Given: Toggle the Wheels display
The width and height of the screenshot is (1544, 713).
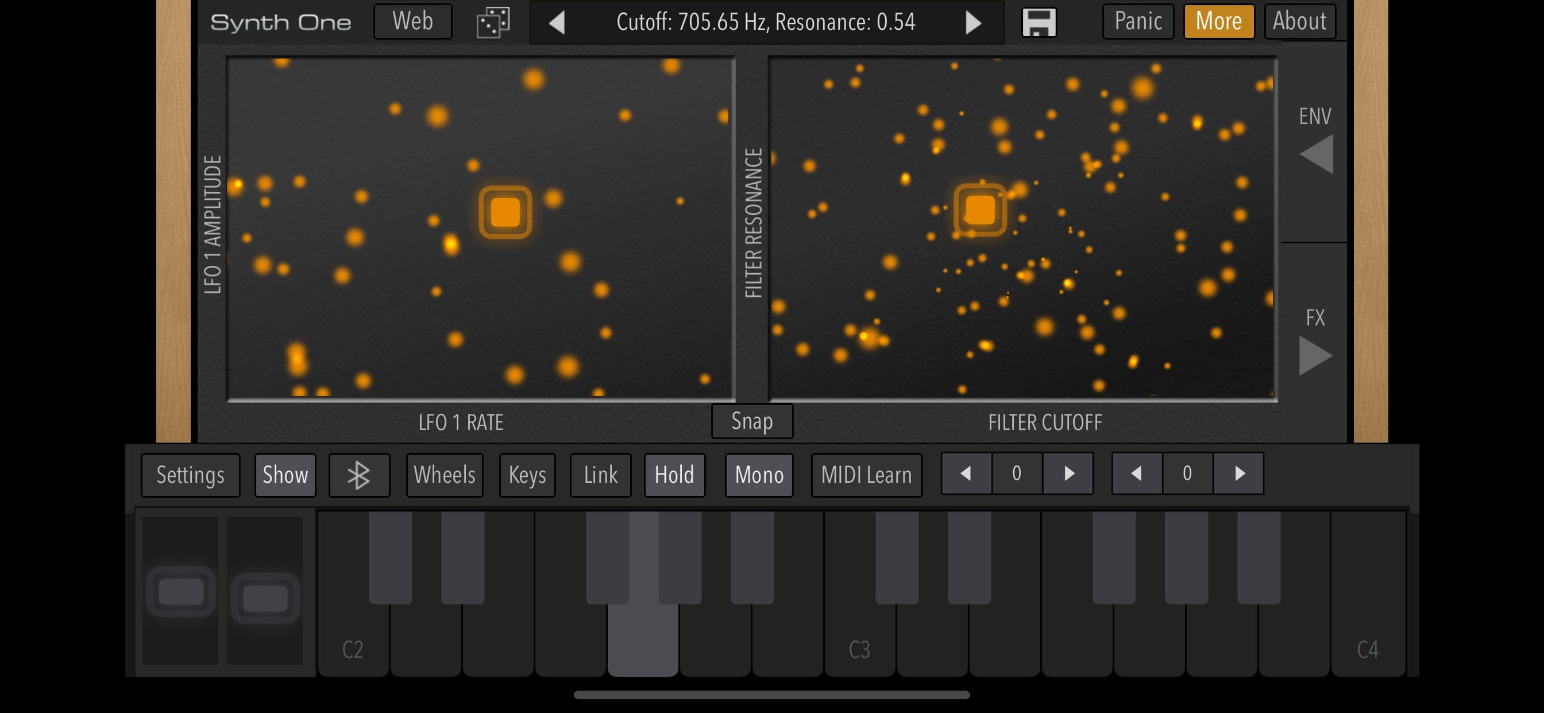Looking at the screenshot, I should [444, 475].
